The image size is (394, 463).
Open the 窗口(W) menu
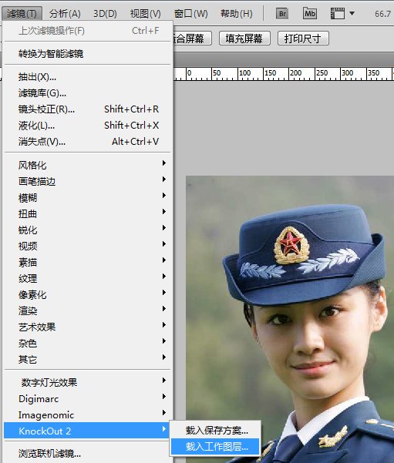(191, 14)
